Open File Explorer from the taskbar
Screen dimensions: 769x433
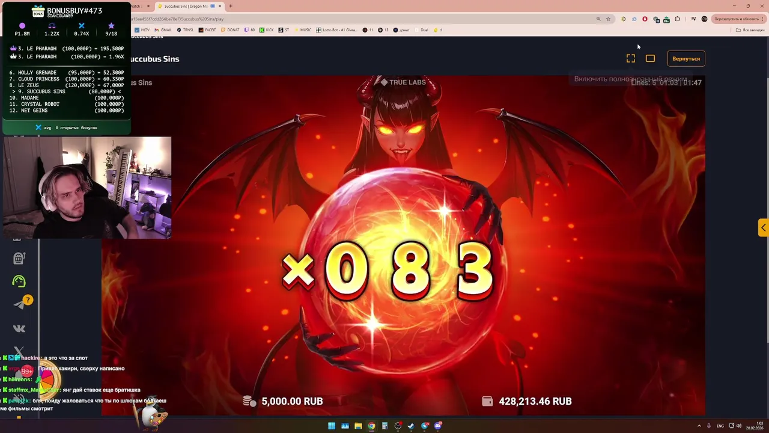pyautogui.click(x=358, y=426)
